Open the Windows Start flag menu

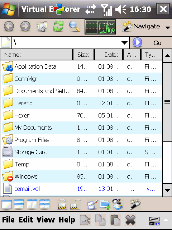click(9, 9)
